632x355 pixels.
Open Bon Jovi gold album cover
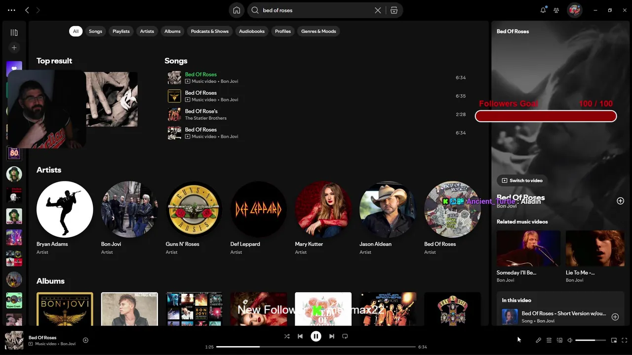(65, 309)
